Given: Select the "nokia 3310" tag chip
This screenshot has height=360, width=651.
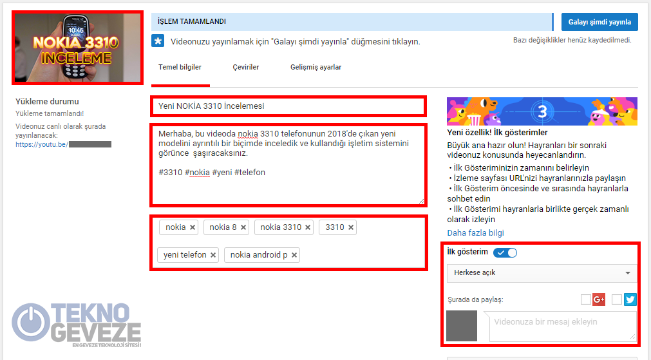Looking at the screenshot, I should [x=284, y=227].
